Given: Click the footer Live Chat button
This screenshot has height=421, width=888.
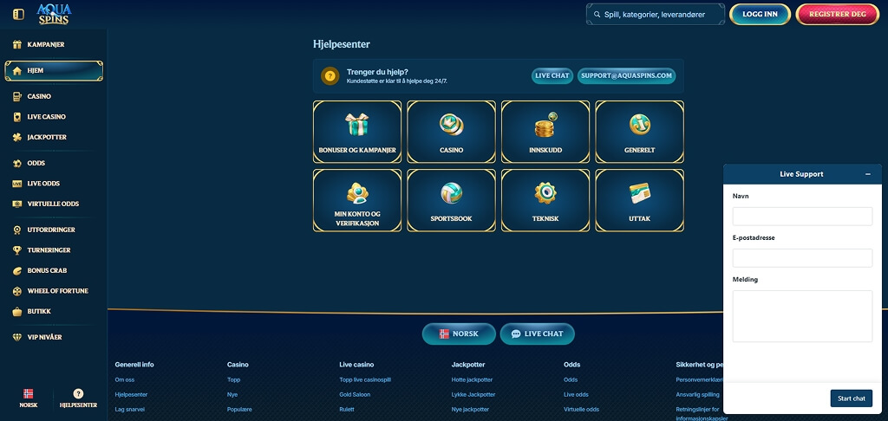Looking at the screenshot, I should pos(537,334).
